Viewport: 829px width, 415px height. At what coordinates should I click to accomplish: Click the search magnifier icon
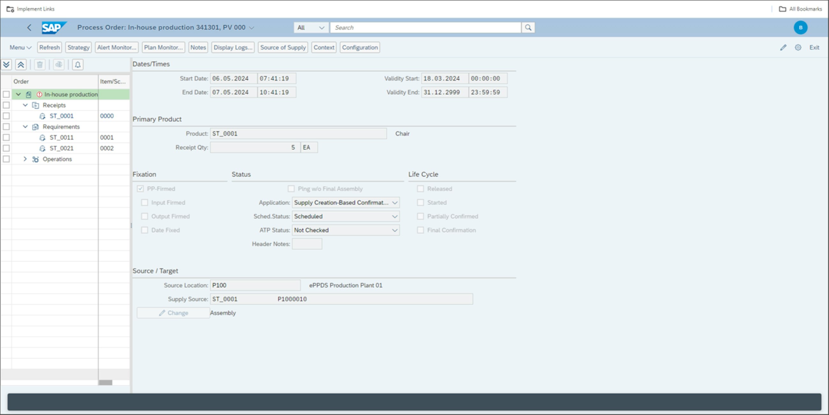[528, 28]
